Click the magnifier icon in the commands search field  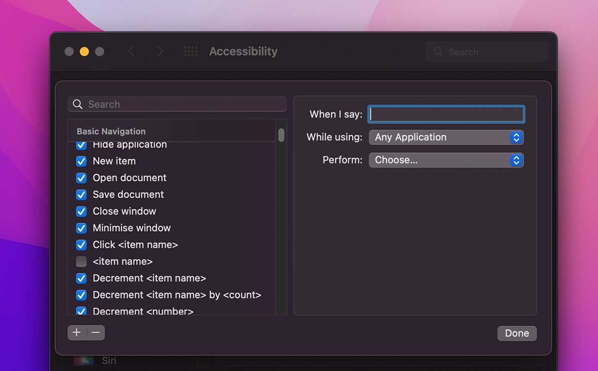(x=78, y=104)
